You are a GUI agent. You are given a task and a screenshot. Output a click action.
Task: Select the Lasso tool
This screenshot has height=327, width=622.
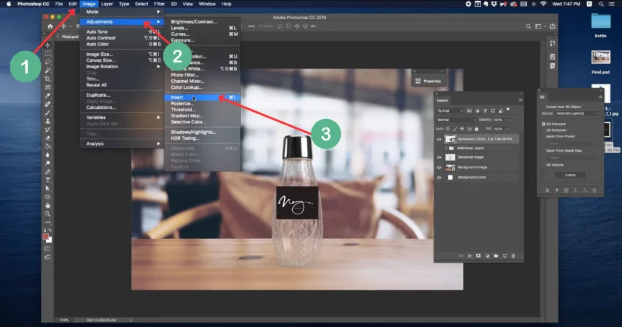tap(47, 62)
